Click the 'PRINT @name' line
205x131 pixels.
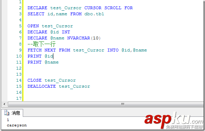(43, 62)
